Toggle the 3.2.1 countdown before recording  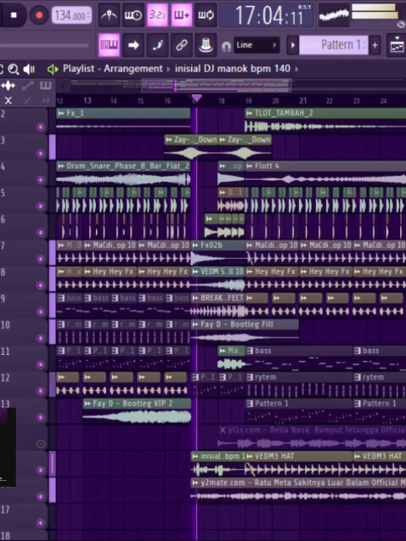tap(157, 15)
